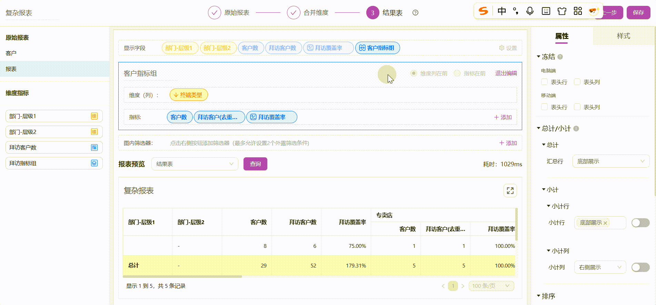Click 添加 in 图内筛选器 row
Image resolution: width=656 pixels, height=305 pixels.
tap(508, 143)
